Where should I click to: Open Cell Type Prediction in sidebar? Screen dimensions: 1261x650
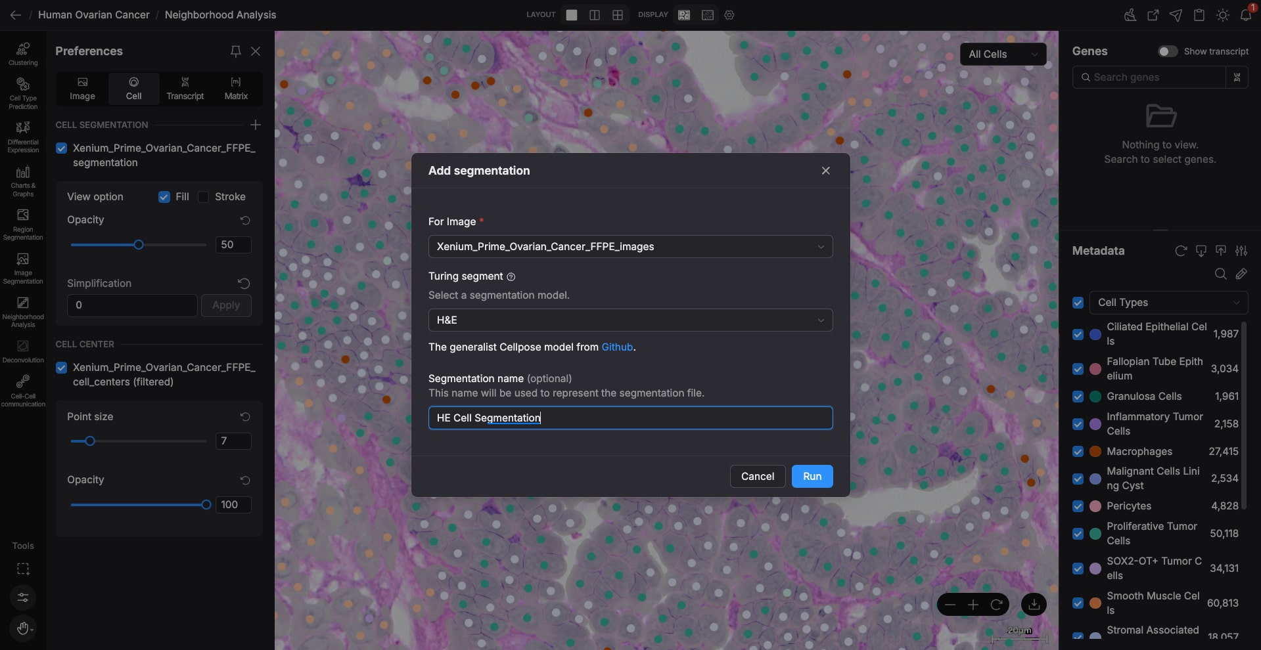click(x=23, y=93)
